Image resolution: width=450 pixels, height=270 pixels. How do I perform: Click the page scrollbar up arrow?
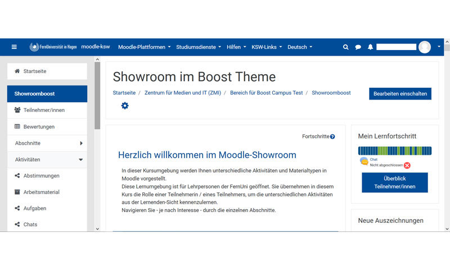coord(447,42)
